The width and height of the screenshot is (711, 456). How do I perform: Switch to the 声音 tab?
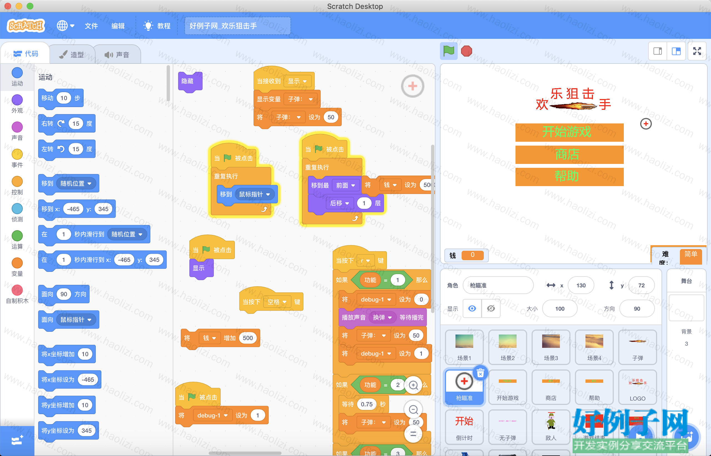click(118, 54)
